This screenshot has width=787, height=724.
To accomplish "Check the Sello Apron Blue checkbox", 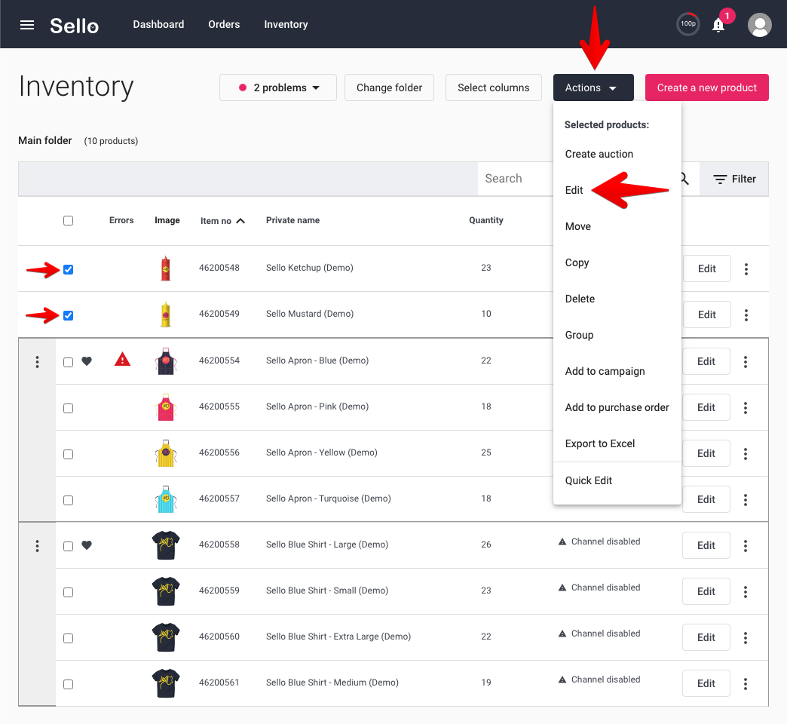I will click(69, 363).
